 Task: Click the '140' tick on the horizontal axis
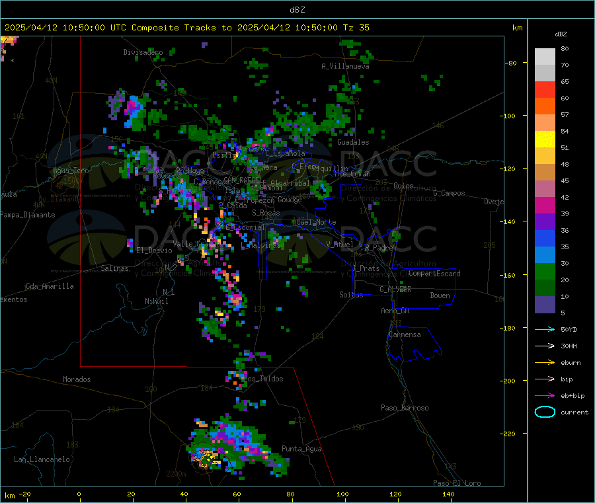(x=448, y=494)
